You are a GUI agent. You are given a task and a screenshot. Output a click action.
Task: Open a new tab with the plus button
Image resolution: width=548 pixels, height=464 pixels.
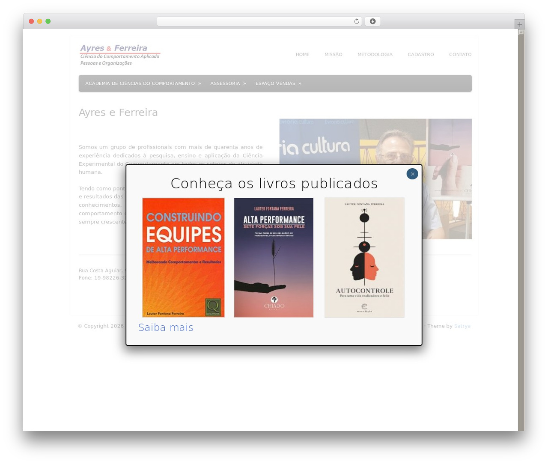coord(519,24)
